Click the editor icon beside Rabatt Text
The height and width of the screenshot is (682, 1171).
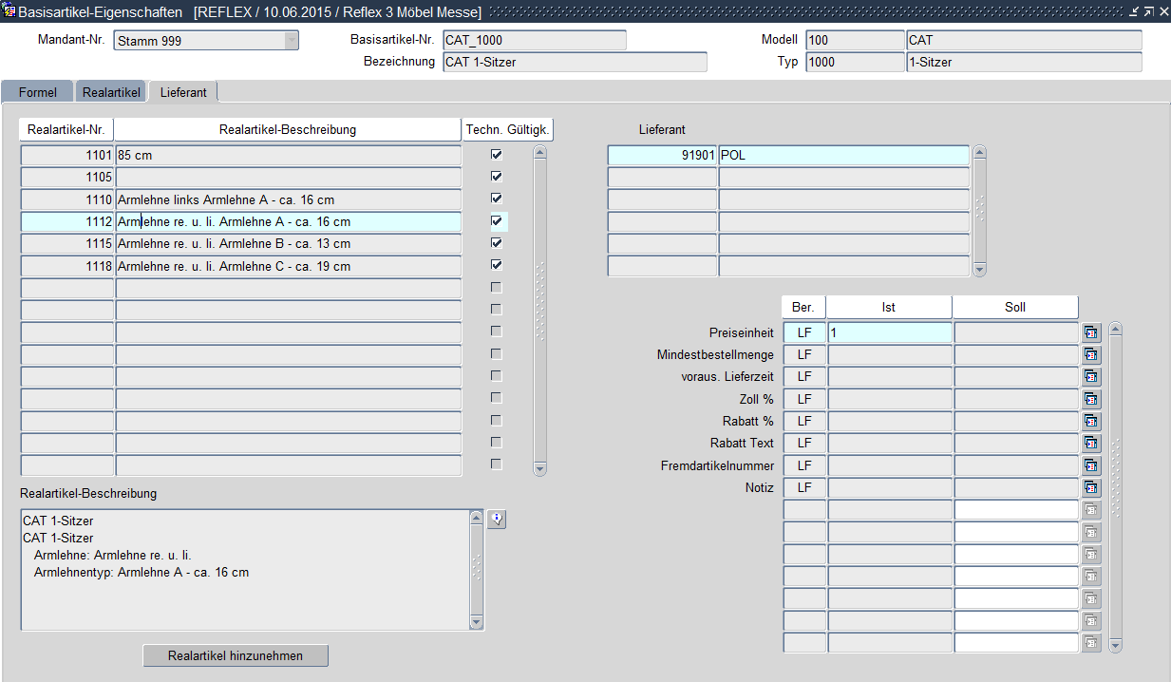pyautogui.click(x=1090, y=443)
